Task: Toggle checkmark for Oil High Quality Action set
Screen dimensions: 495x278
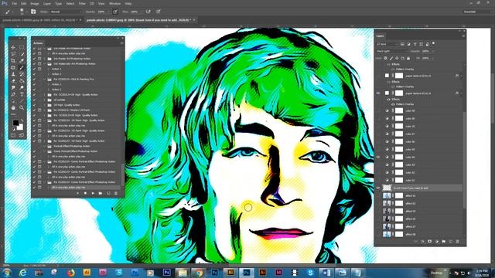Action: pyautogui.click(x=34, y=105)
